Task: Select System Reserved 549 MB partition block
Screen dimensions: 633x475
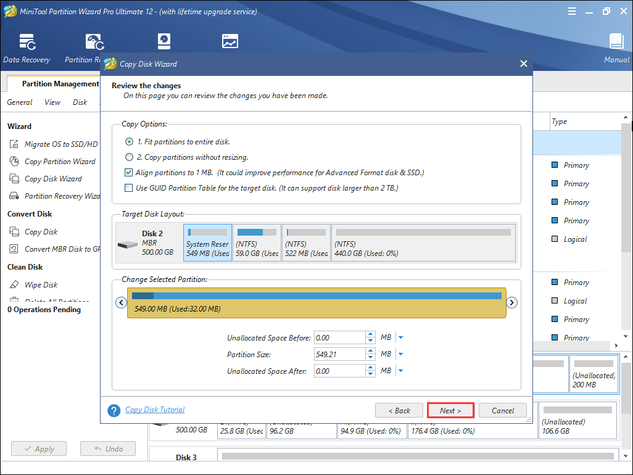Action: 207,243
